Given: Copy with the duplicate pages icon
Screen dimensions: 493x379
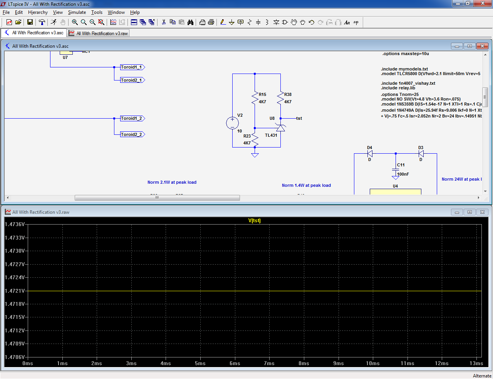Looking at the screenshot, I should pos(173,22).
